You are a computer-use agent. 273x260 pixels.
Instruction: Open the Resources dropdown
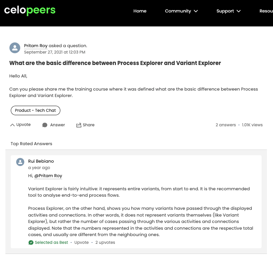click(x=266, y=11)
